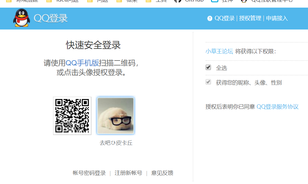Image resolution: width=308 pixels, height=184 pixels.
Task: Open the 小草王论坛 application link
Action: (x=219, y=51)
